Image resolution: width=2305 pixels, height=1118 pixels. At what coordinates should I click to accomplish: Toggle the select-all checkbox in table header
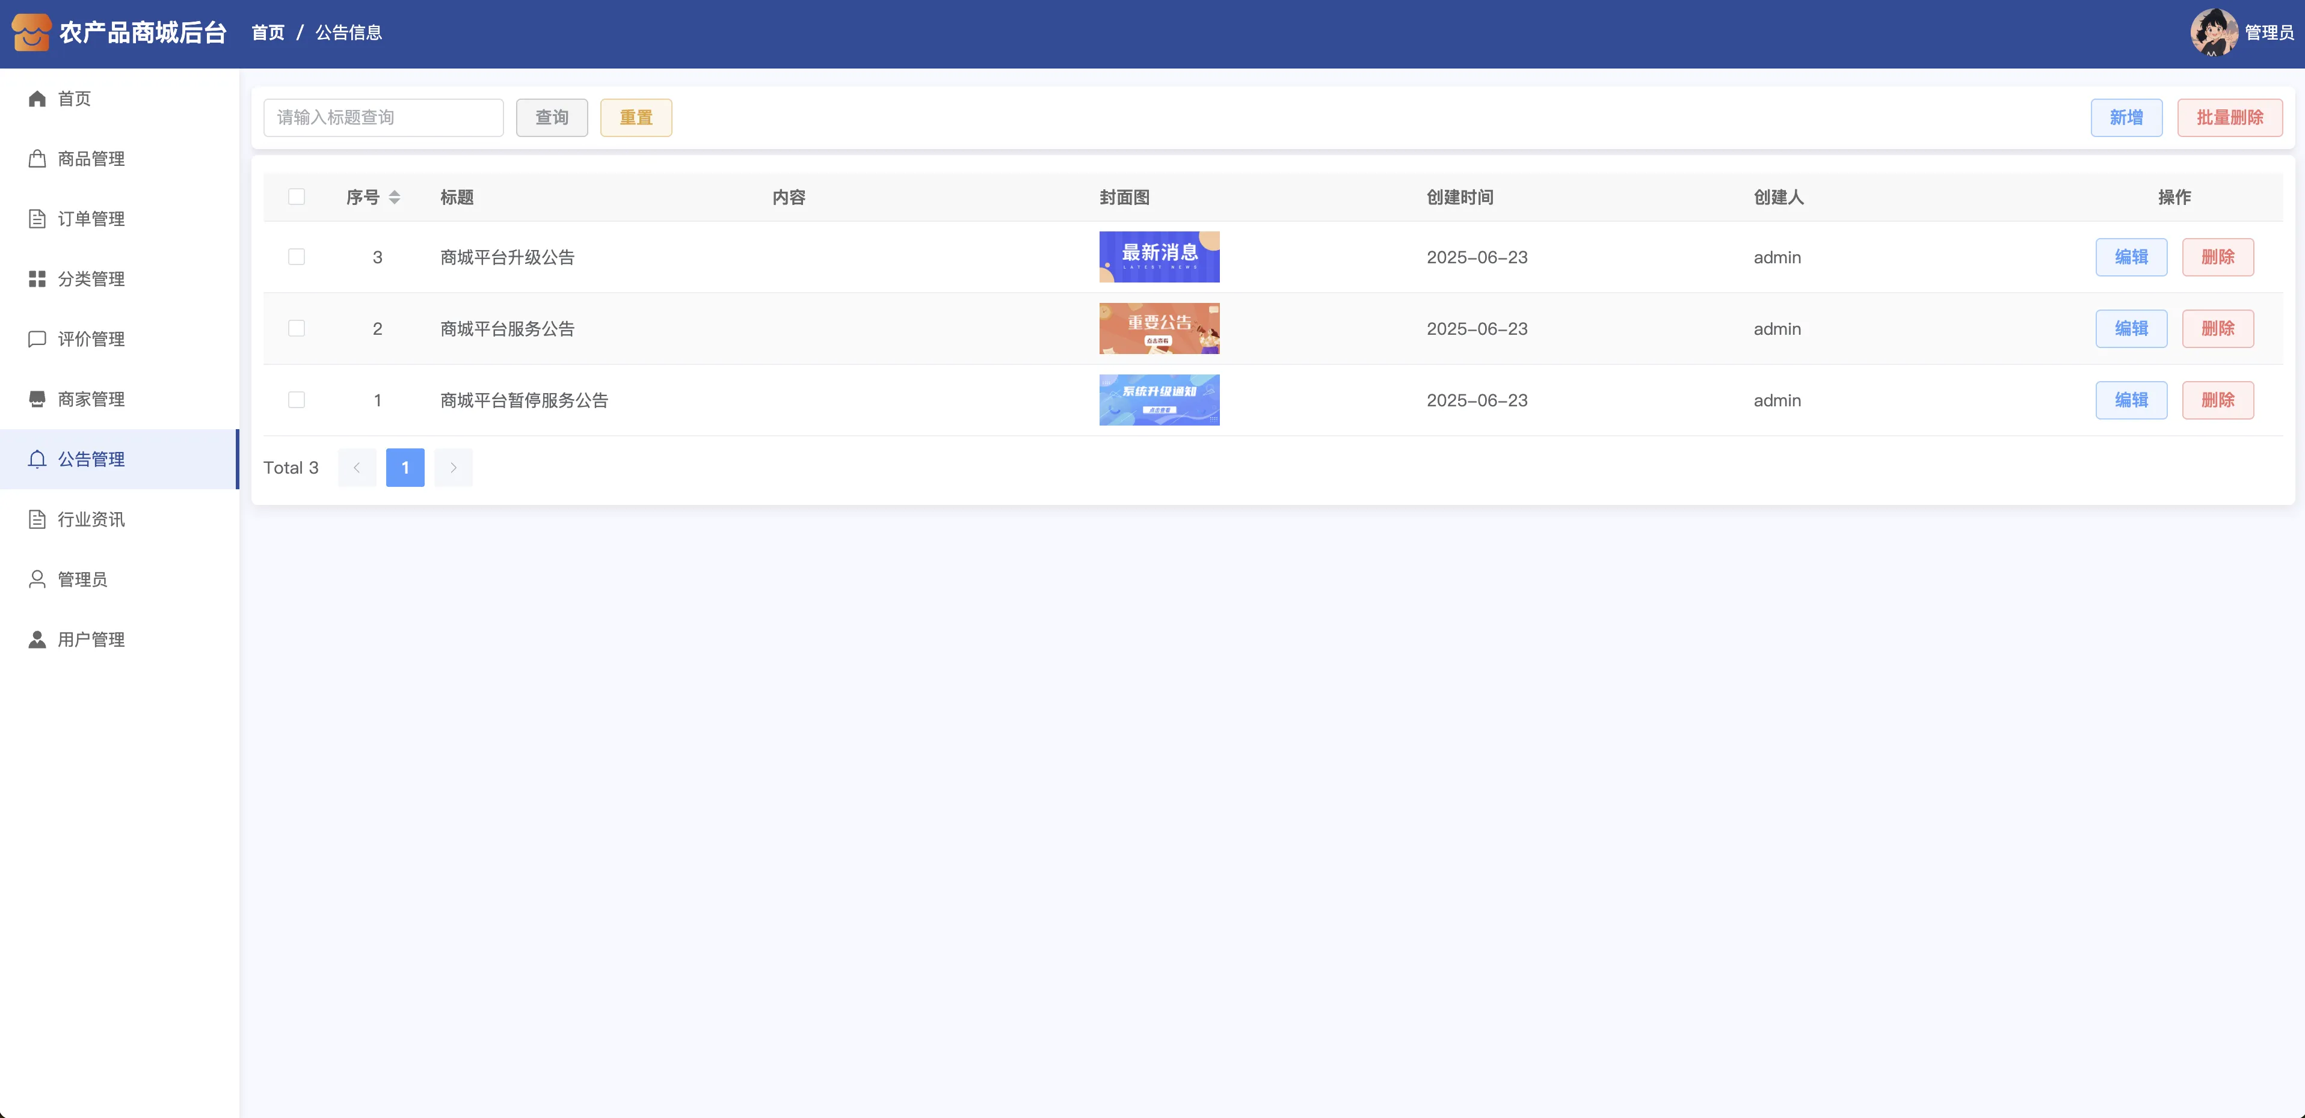coord(296,197)
